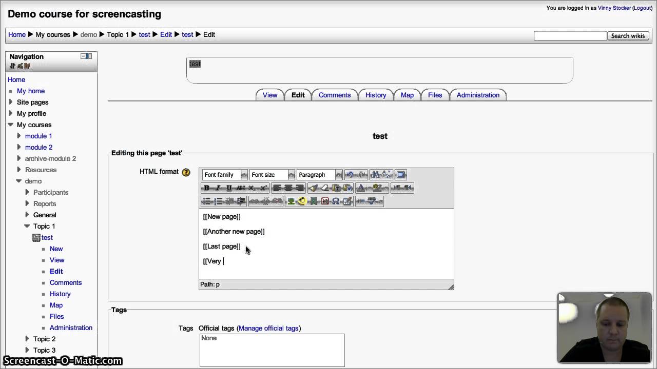Viewport: 657px width, 369px height.
Task: Open the History tab
Action: coord(376,95)
